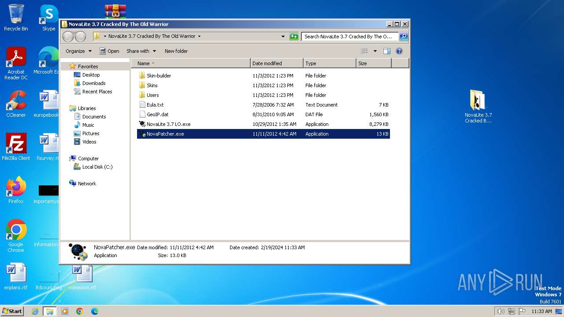Image resolution: width=564 pixels, height=317 pixels.
Task: Change your view icon button
Action: (364, 51)
